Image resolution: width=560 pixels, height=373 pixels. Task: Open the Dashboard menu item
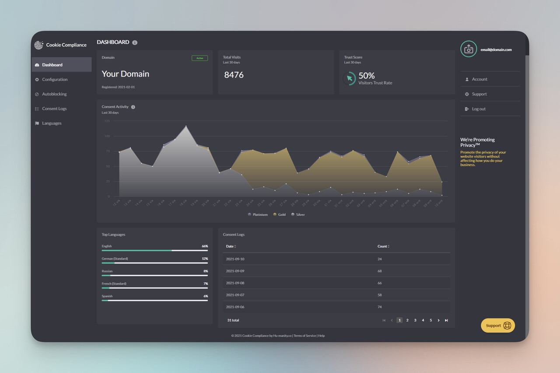[62, 65]
